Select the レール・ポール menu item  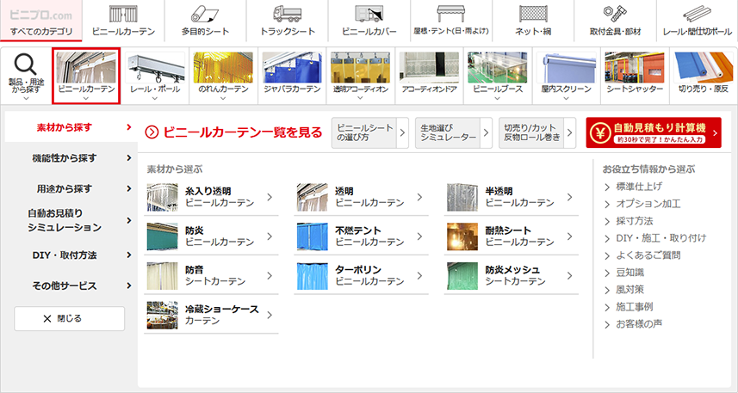[155, 75]
